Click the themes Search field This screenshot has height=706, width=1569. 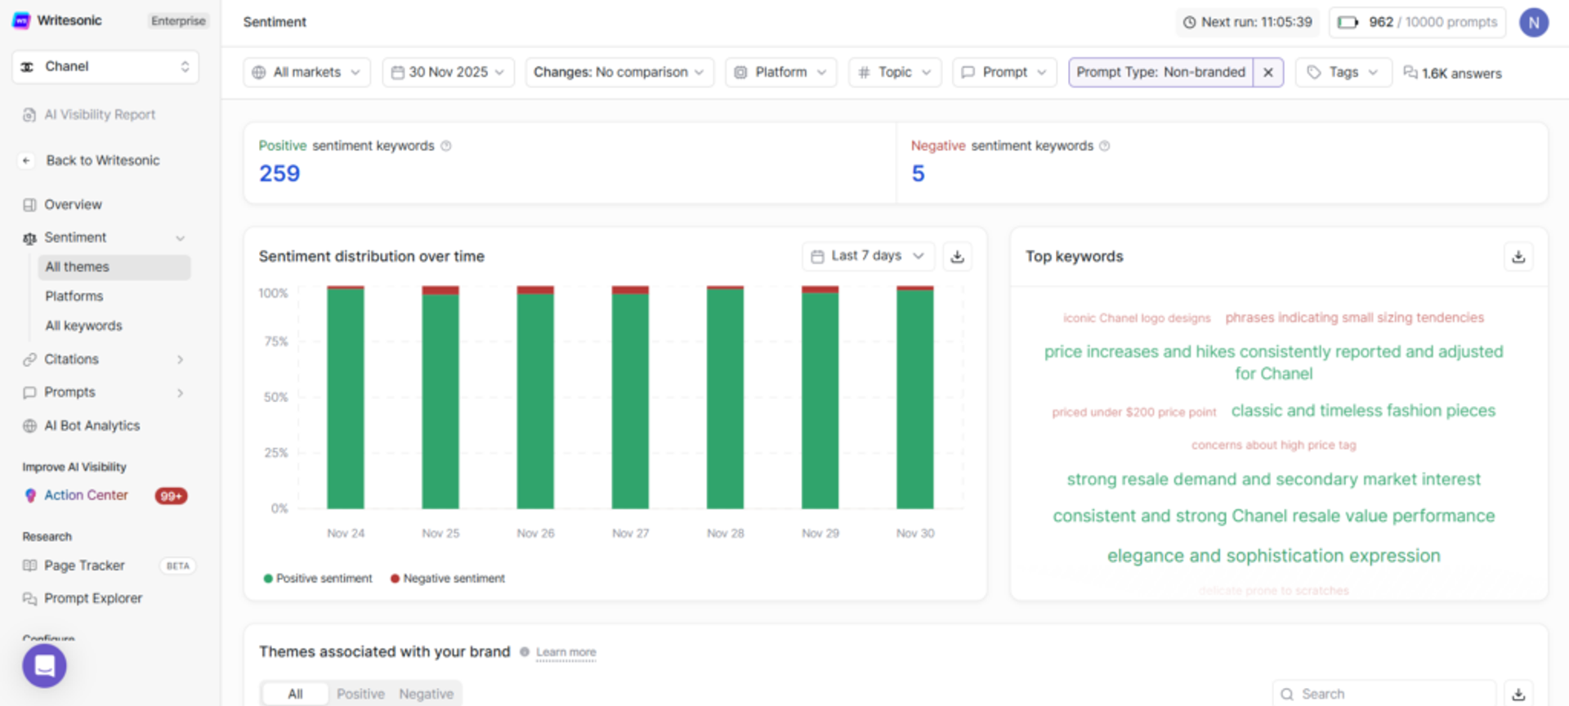[x=1384, y=694]
